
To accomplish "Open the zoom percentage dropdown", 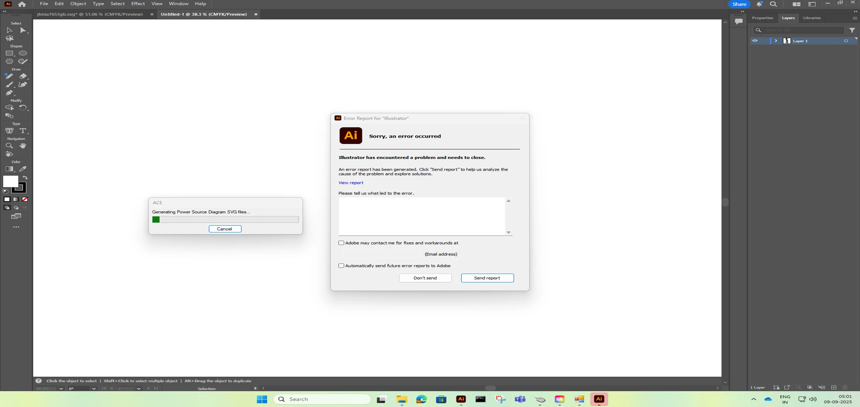I will tap(61, 388).
